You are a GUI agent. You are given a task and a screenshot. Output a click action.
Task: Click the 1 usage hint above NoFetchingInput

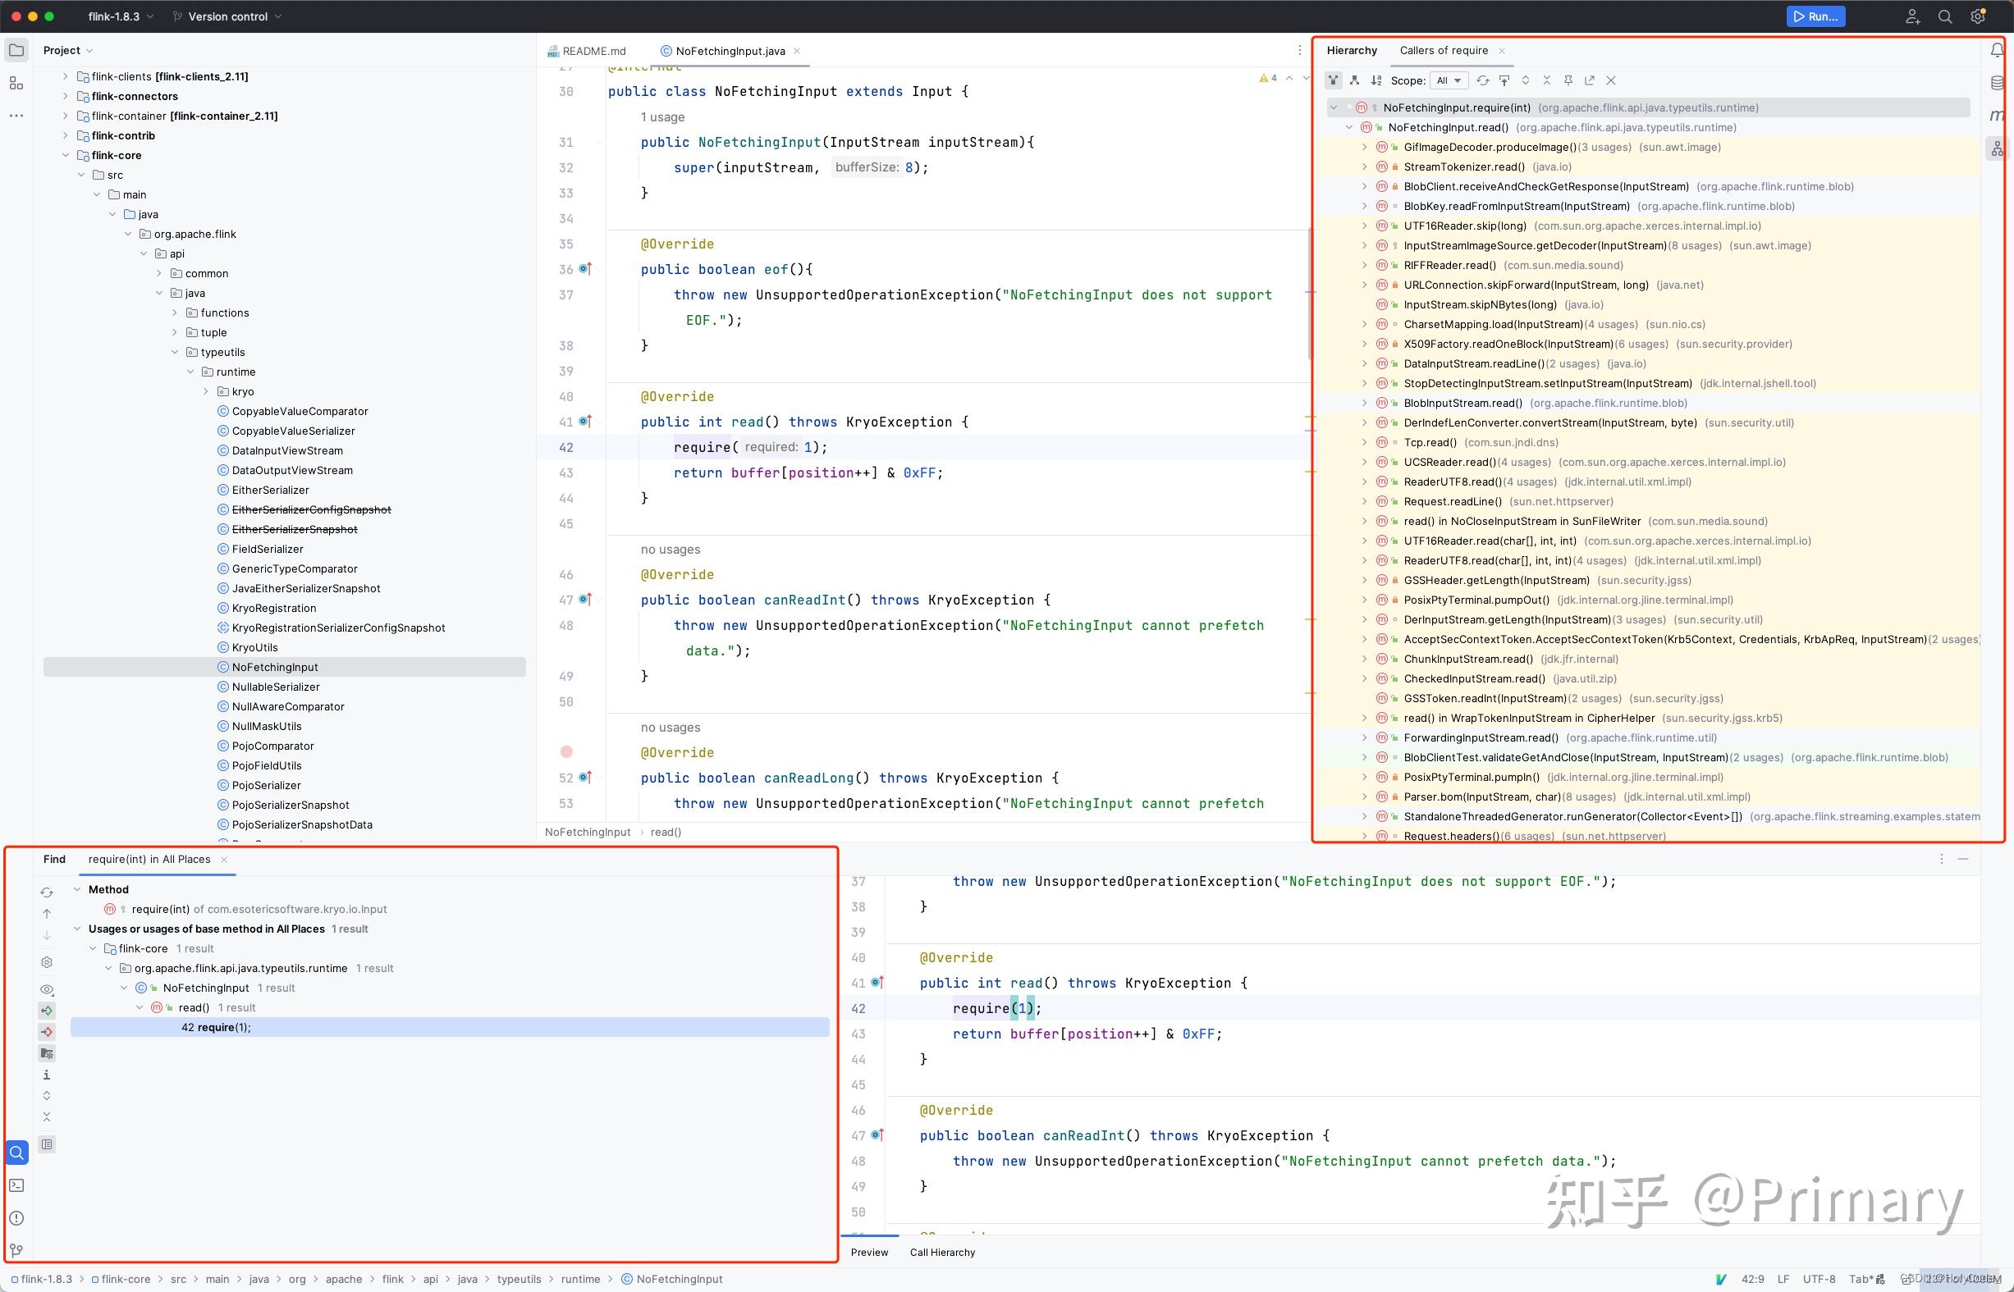point(662,116)
